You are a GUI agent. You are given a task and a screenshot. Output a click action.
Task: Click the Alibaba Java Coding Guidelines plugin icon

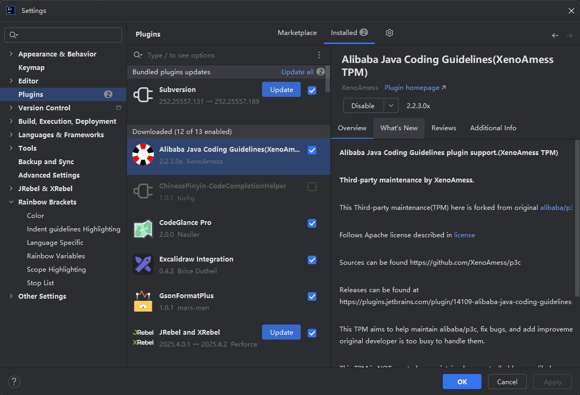(143, 155)
